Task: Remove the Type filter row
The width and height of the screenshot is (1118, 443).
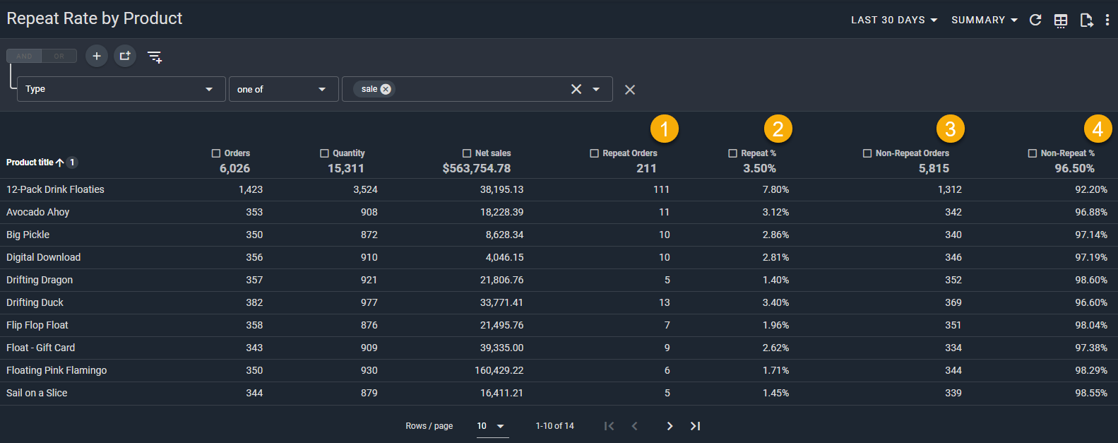Action: click(630, 90)
